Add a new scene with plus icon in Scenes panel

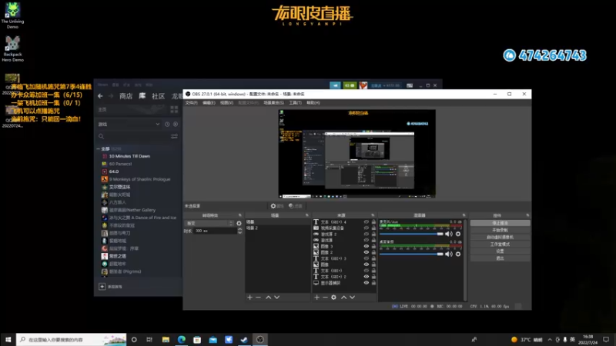[x=249, y=298]
